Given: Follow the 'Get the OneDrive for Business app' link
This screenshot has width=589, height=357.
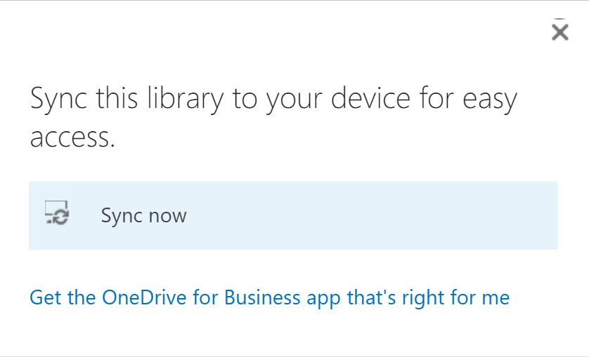Looking at the screenshot, I should [x=269, y=297].
